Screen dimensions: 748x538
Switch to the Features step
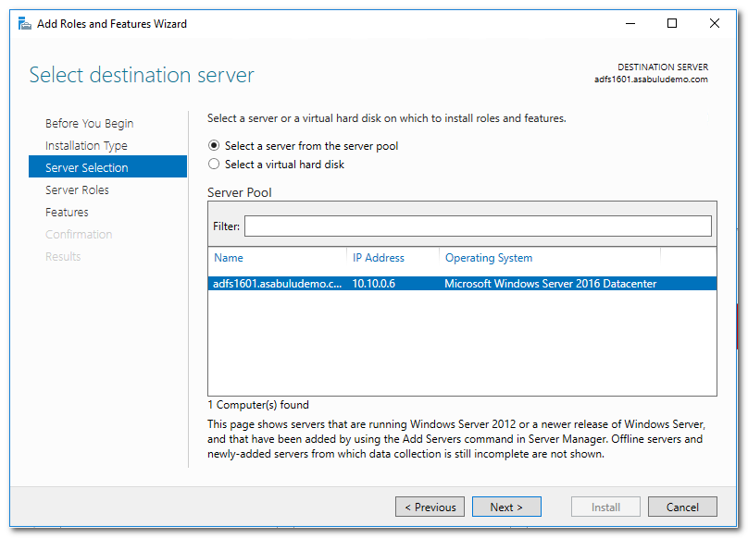pos(67,212)
